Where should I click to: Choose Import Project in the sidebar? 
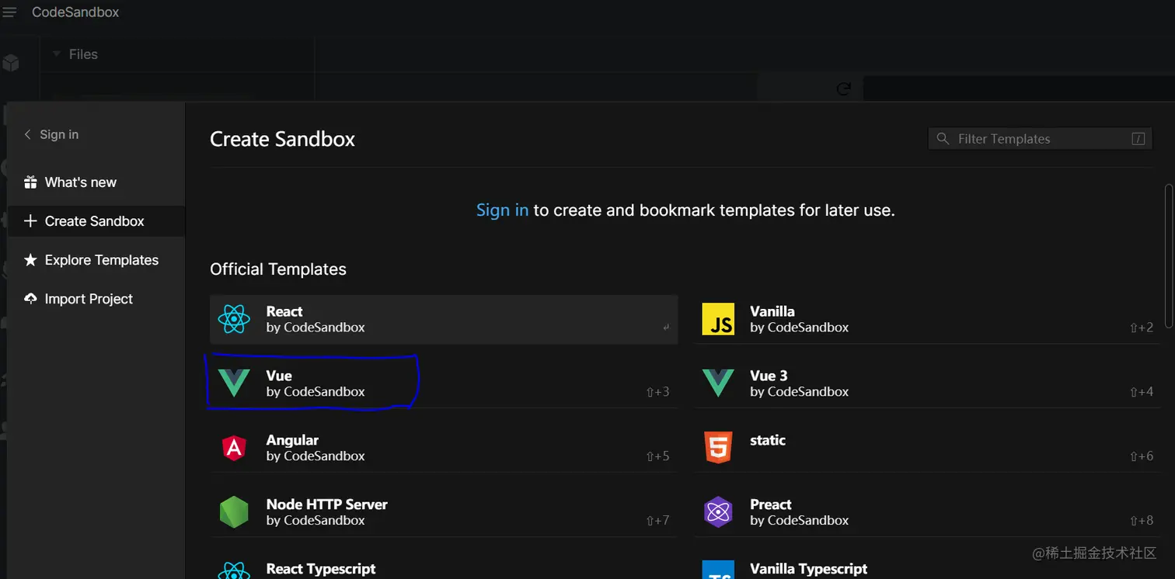pyautogui.click(x=89, y=299)
